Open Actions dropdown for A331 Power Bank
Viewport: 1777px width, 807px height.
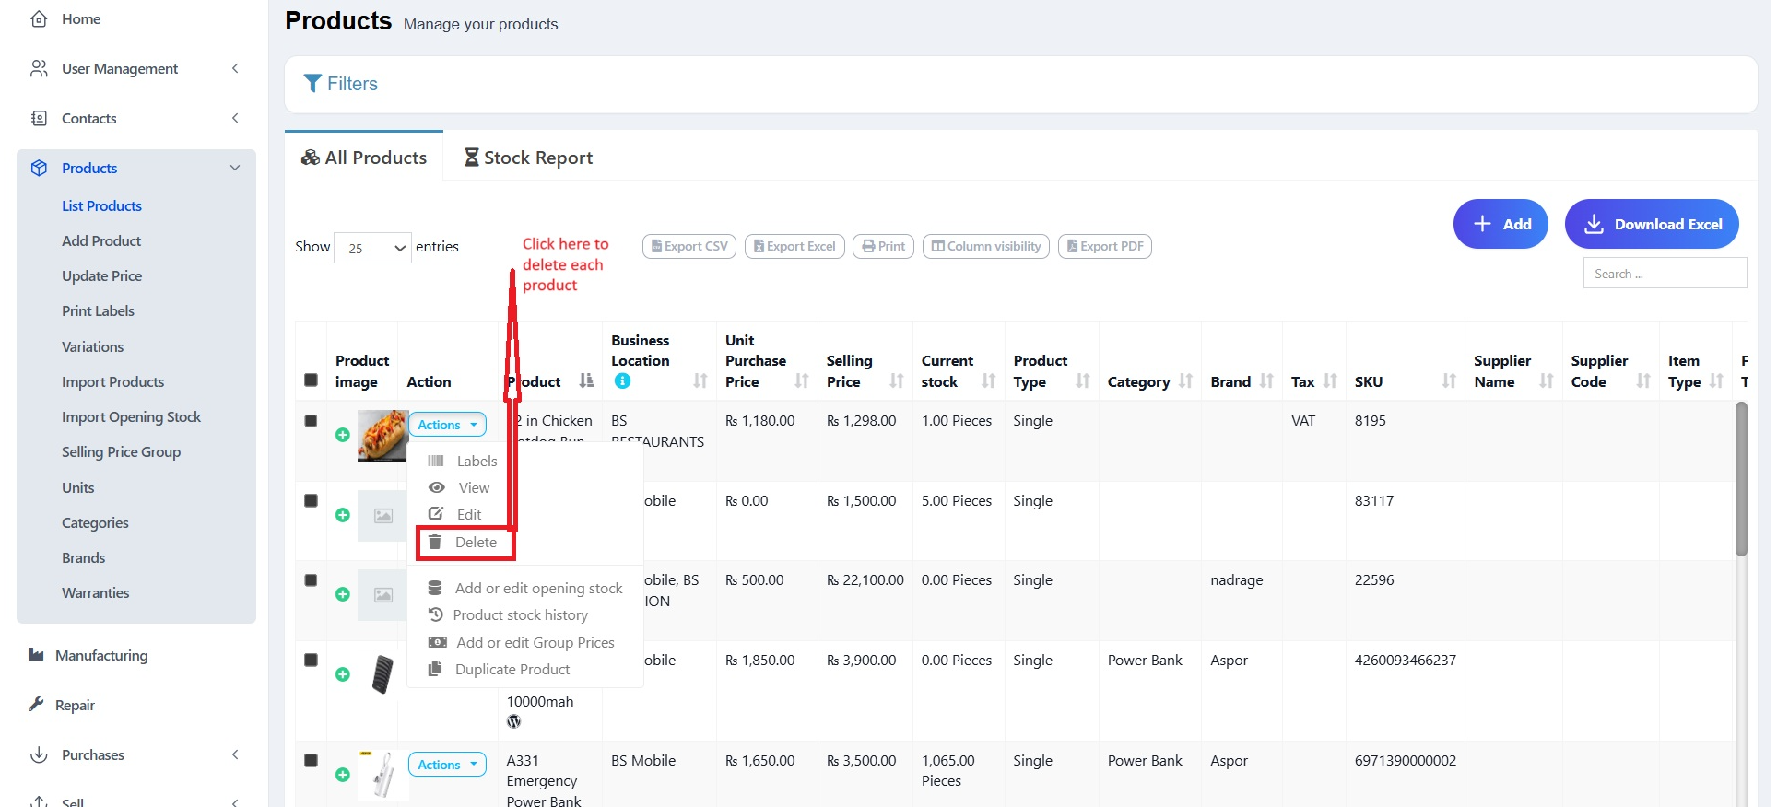coord(447,765)
